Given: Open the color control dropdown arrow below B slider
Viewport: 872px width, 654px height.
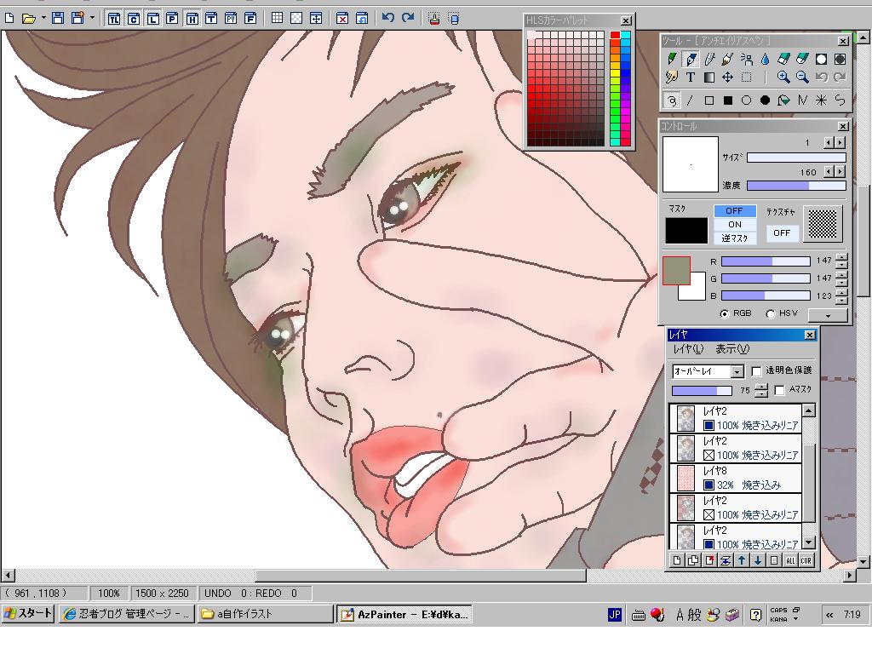Looking at the screenshot, I should click(x=828, y=315).
